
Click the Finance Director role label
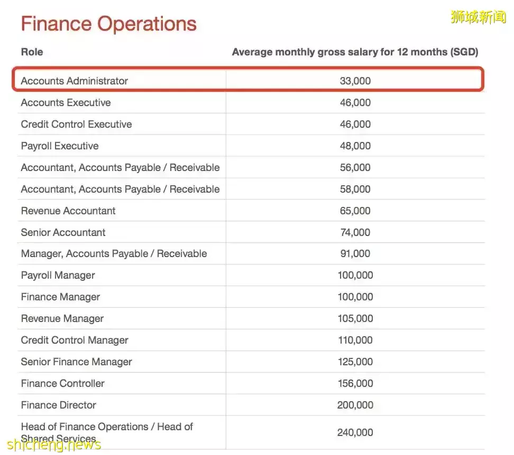58,405
